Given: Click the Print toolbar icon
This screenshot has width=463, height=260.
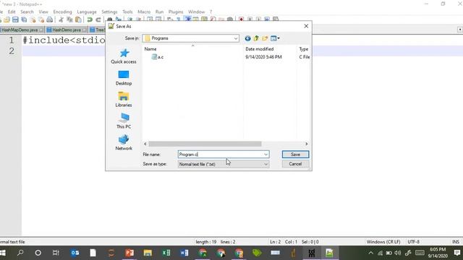Looking at the screenshot, I should click(x=50, y=19).
